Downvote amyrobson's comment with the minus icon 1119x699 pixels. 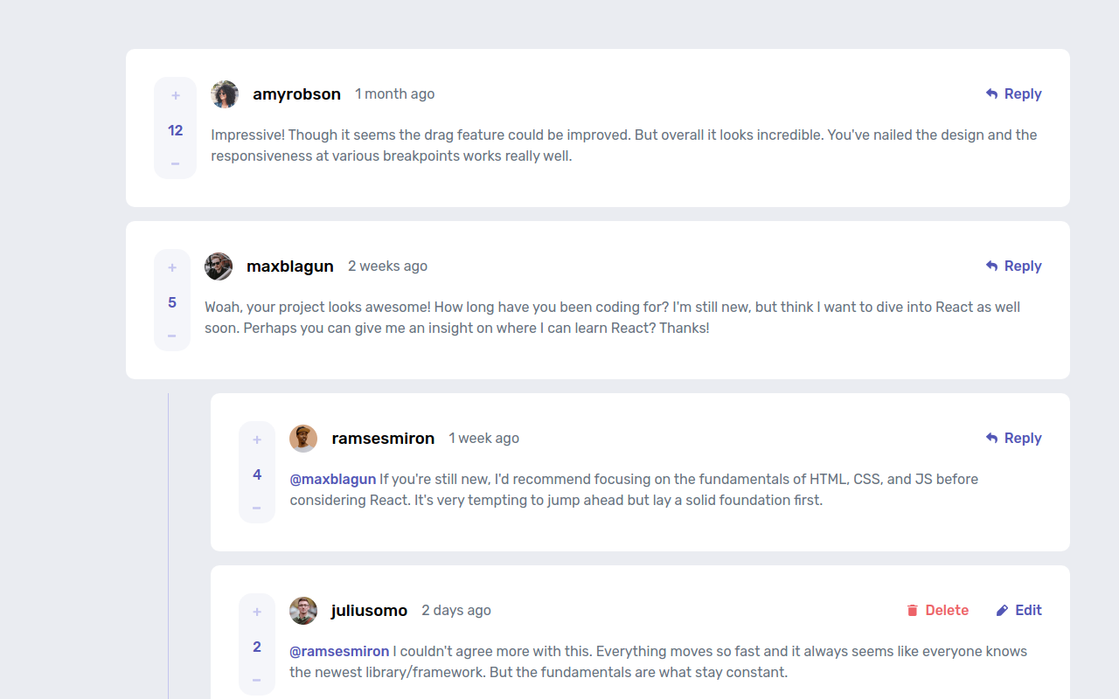pos(176,163)
